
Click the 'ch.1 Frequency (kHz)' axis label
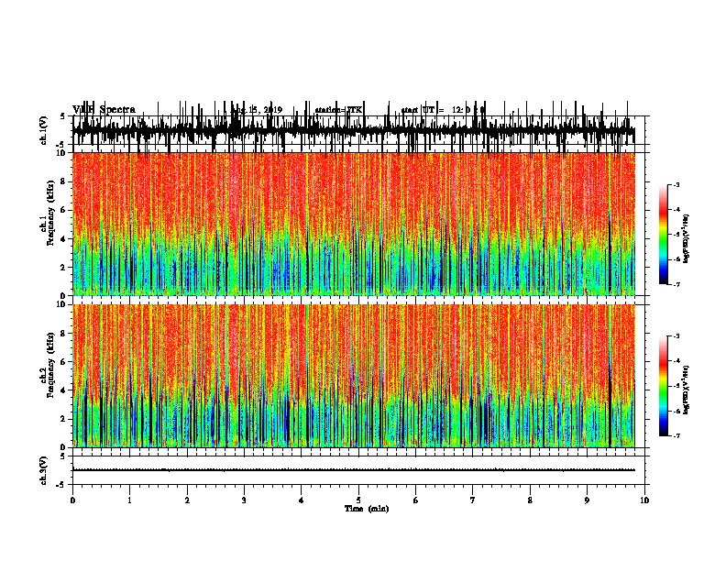[47, 212]
